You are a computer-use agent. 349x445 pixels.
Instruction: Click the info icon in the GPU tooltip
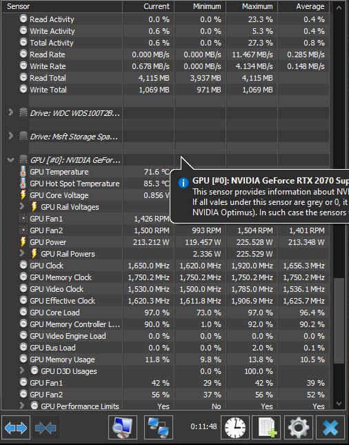point(183,182)
